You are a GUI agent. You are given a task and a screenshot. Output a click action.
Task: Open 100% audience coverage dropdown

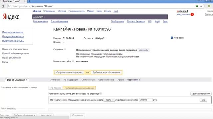[x=109, y=100]
